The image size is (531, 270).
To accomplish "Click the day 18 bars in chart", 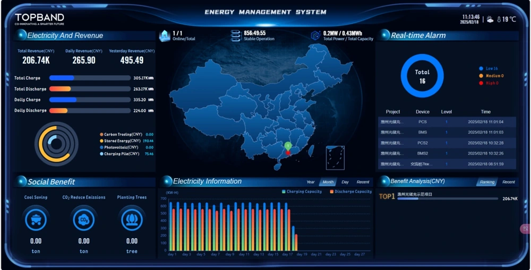I will [x=295, y=238].
